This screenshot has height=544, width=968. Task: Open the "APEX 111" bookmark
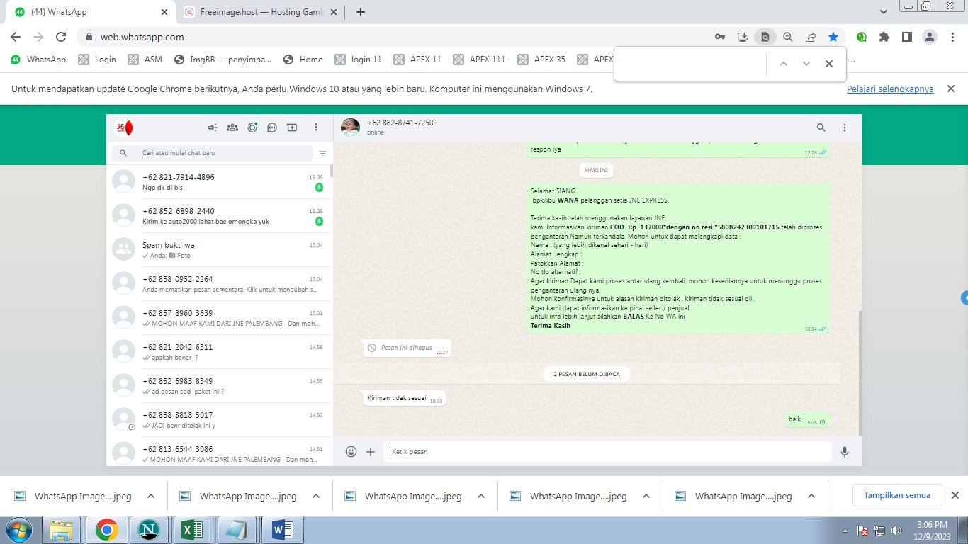click(480, 59)
